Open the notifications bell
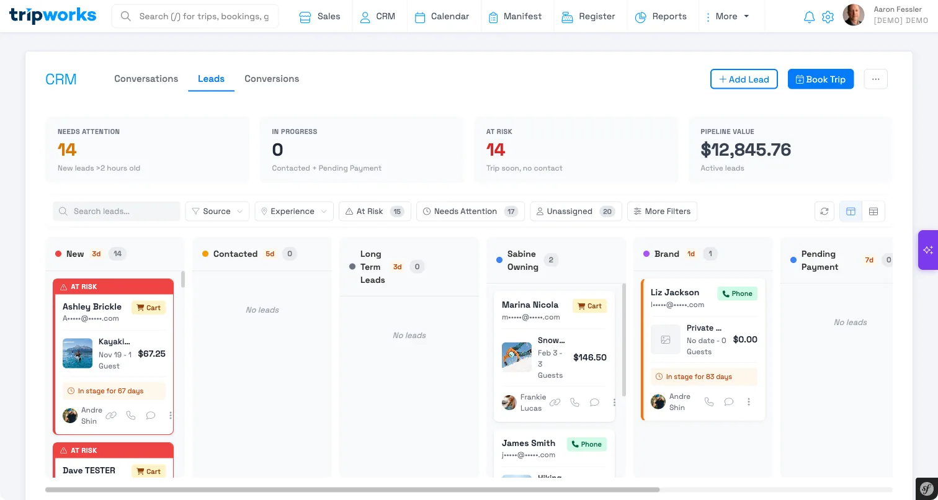This screenshot has width=938, height=500. point(809,17)
